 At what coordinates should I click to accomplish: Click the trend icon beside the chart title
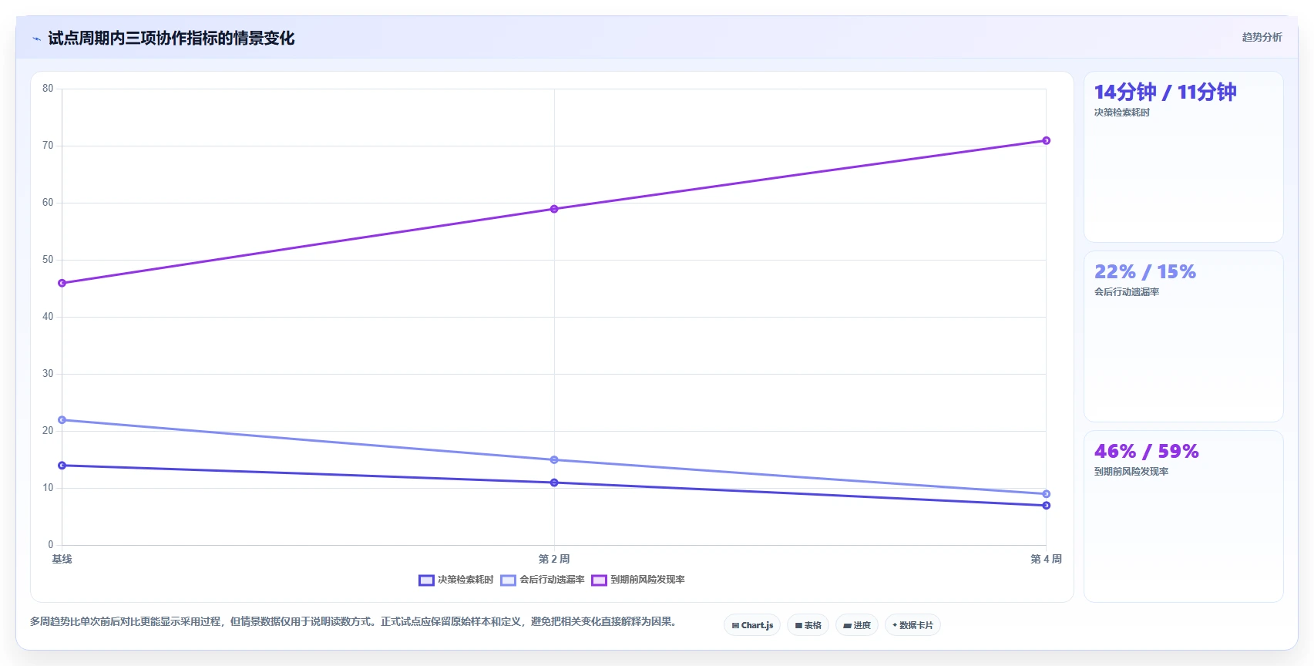[36, 39]
